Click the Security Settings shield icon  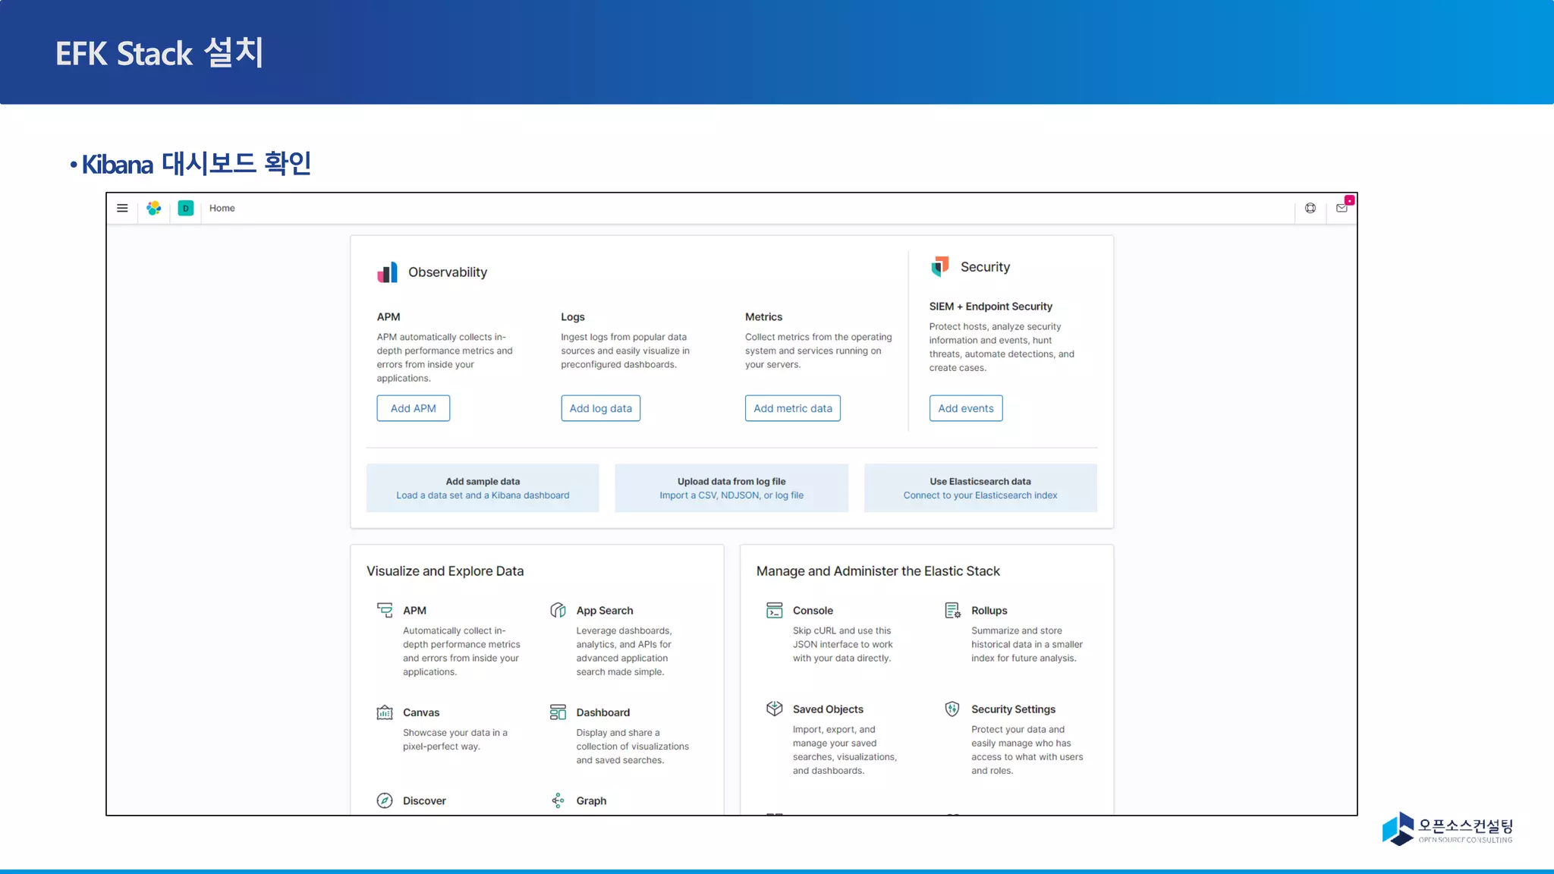pos(952,709)
